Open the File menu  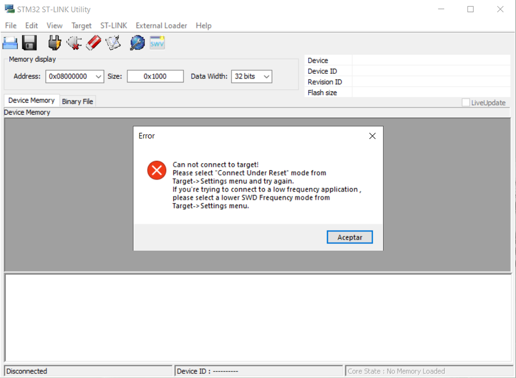pyautogui.click(x=11, y=26)
